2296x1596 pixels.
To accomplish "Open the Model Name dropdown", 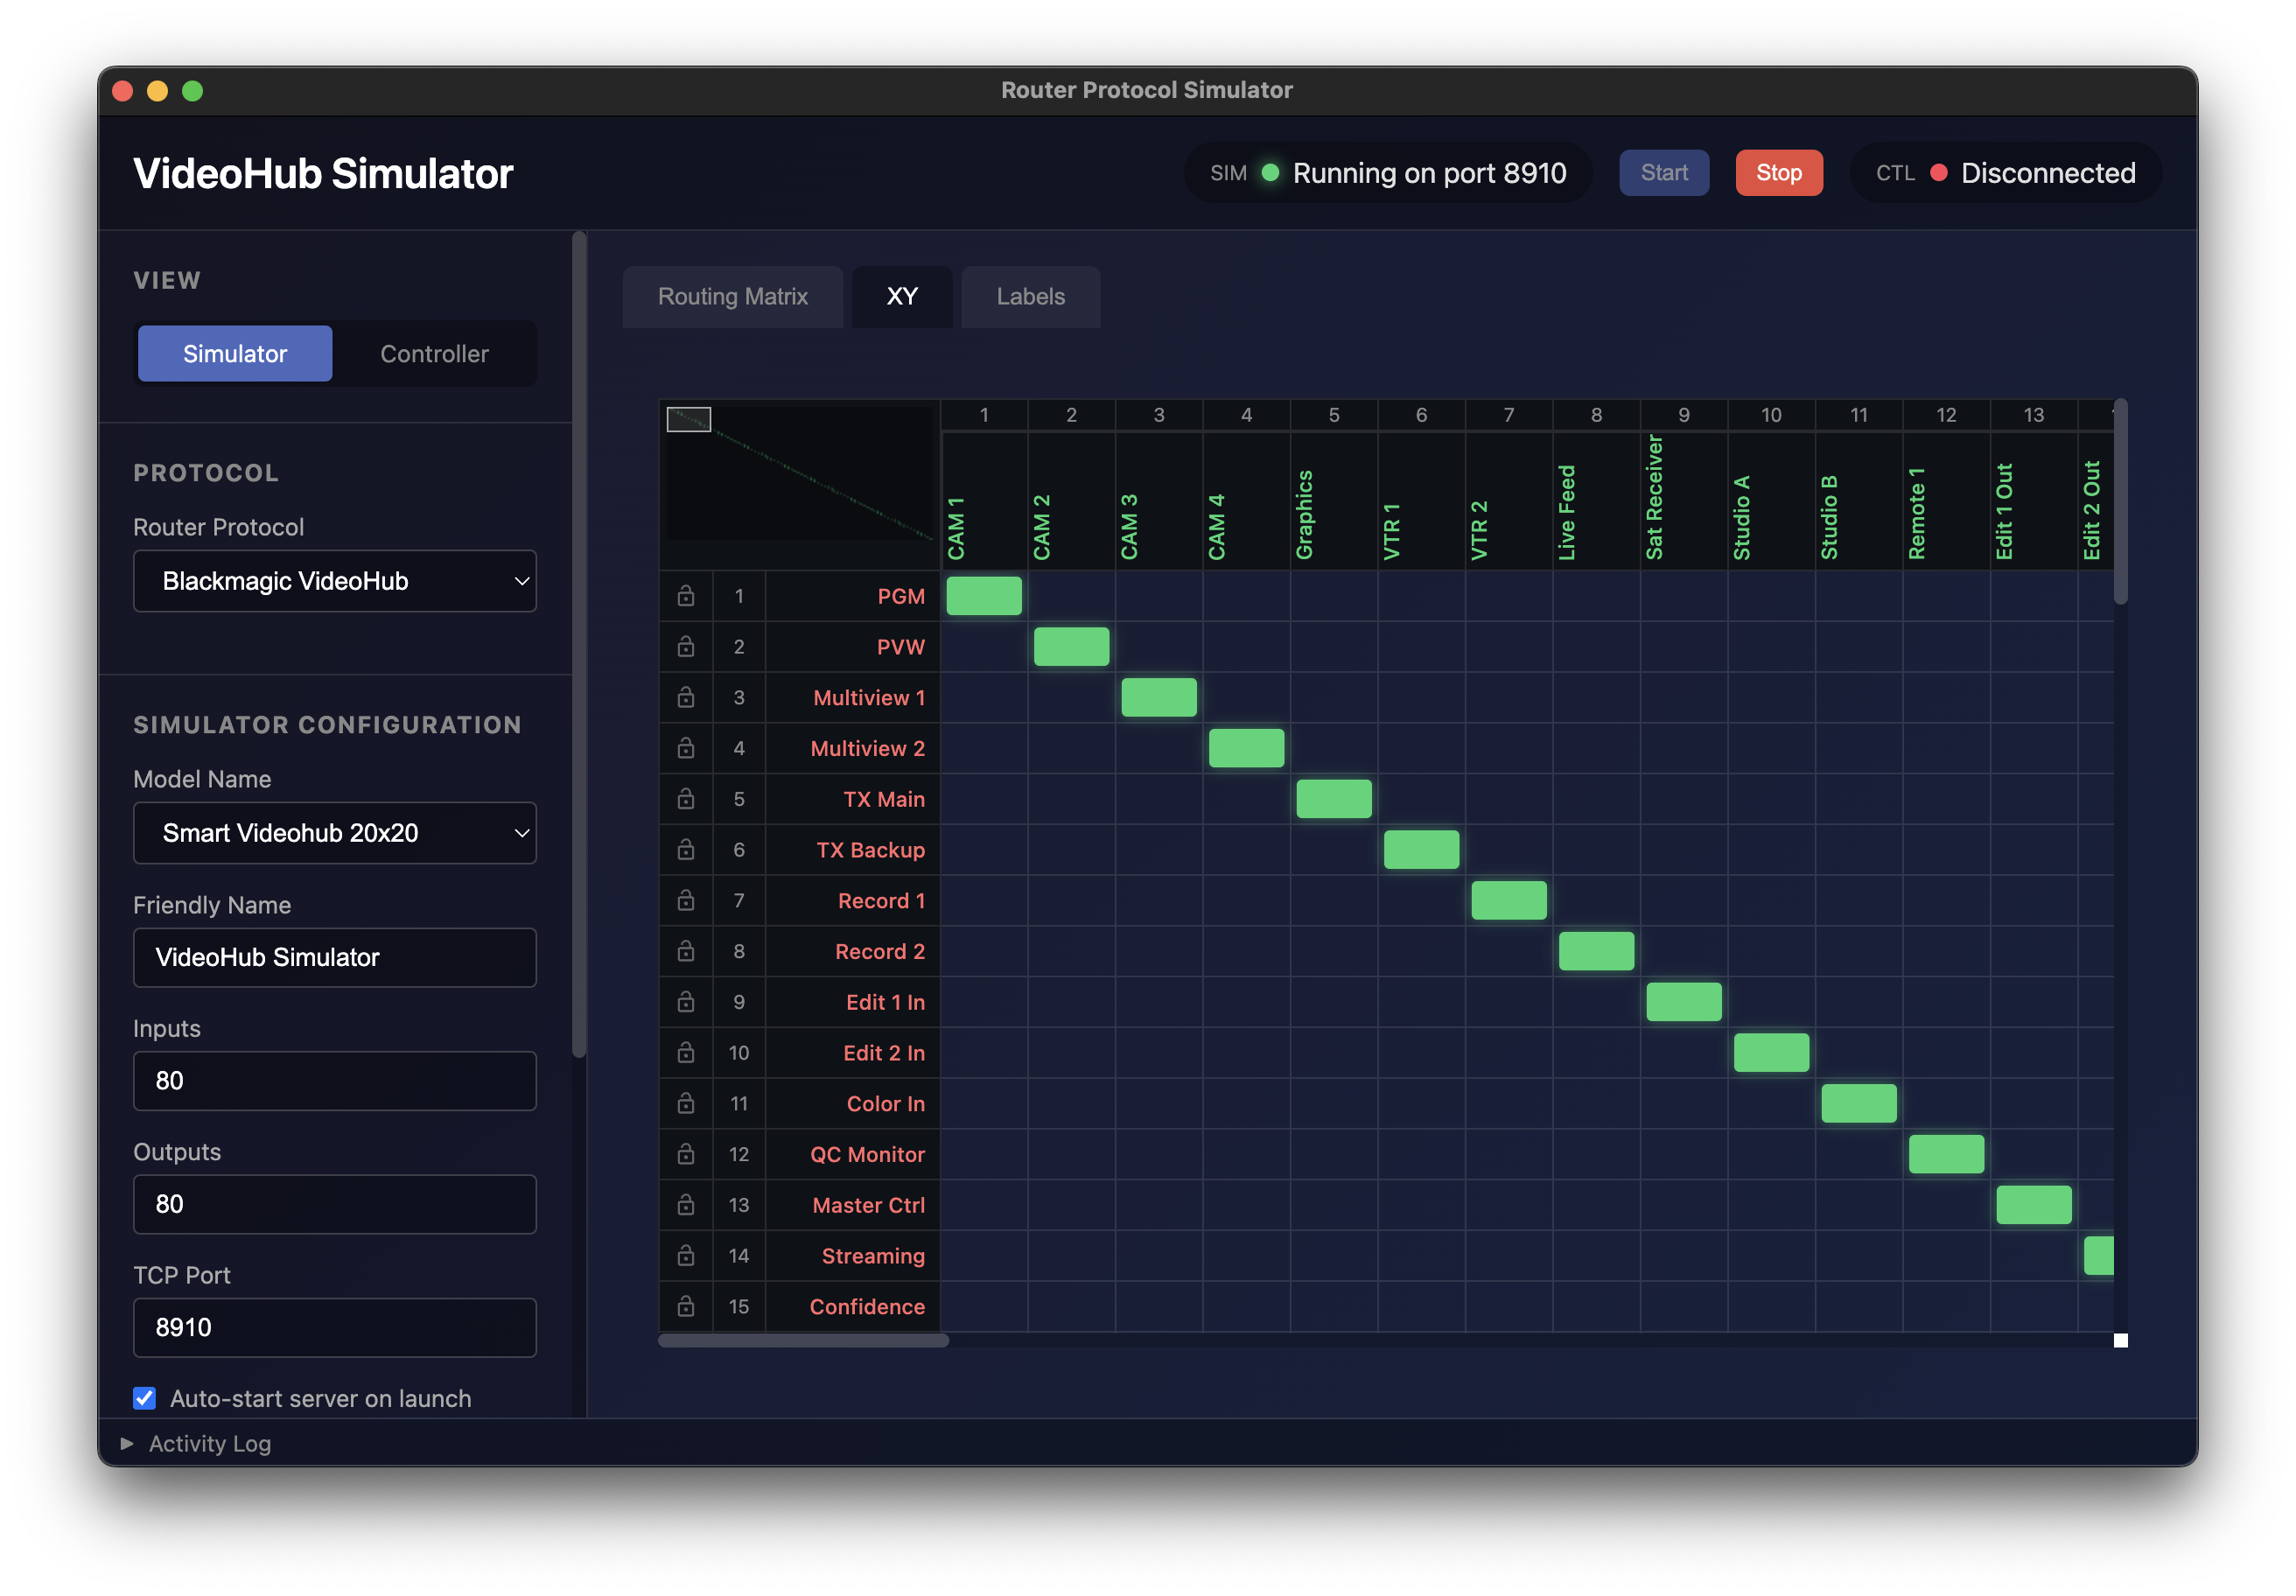I will tap(335, 833).
